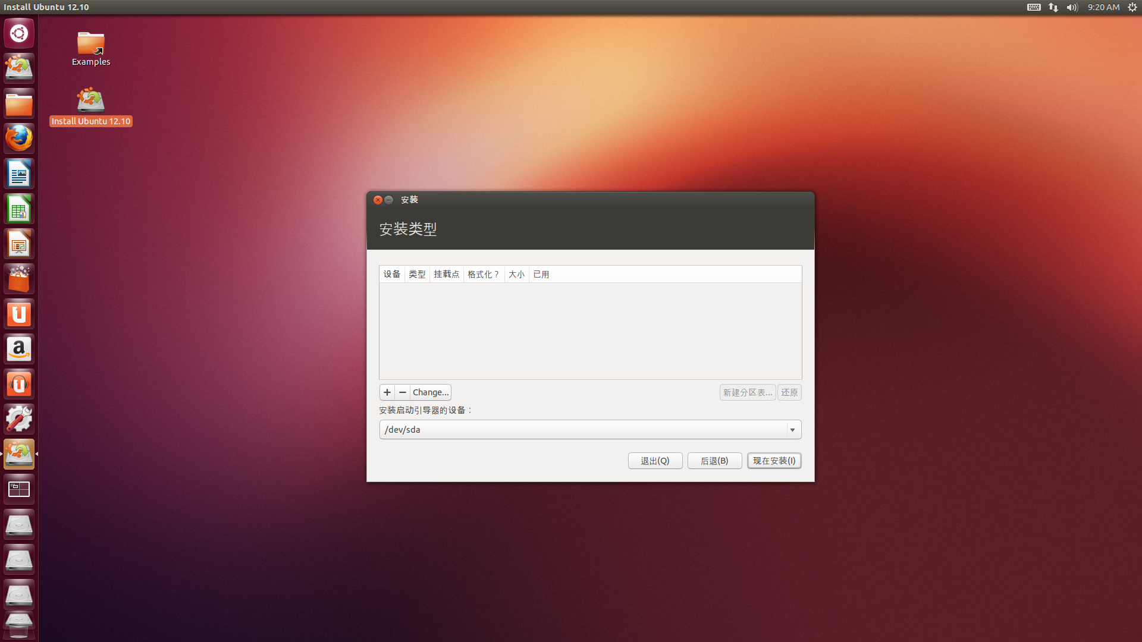Click the plus add partition button
The image size is (1142, 642).
click(x=387, y=392)
